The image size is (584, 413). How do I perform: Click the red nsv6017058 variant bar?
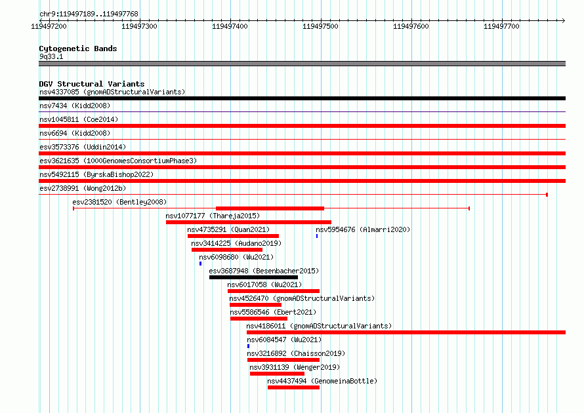click(274, 291)
